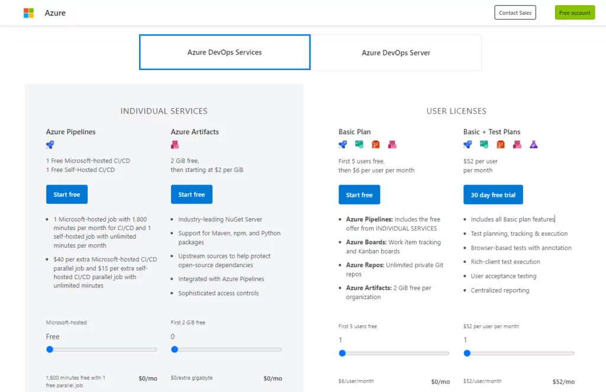Viewport: 606px width, 392px height.
Task: Click 'Test planning, tracking & execution' bullet
Action: (x=519, y=234)
